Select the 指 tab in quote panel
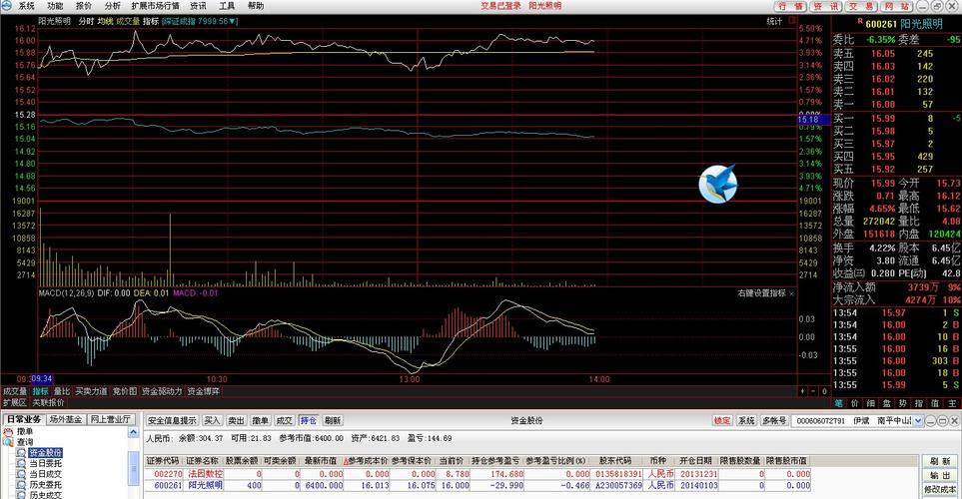 918,403
